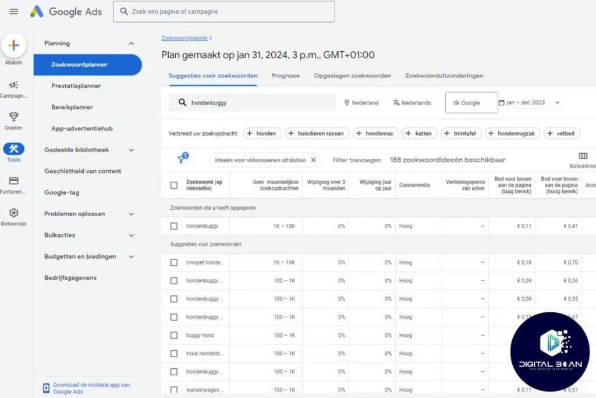Image resolution: width=596 pixels, height=398 pixels.
Task: Tick checkbox for hondenbuggy own keyword
Action: pyautogui.click(x=173, y=226)
